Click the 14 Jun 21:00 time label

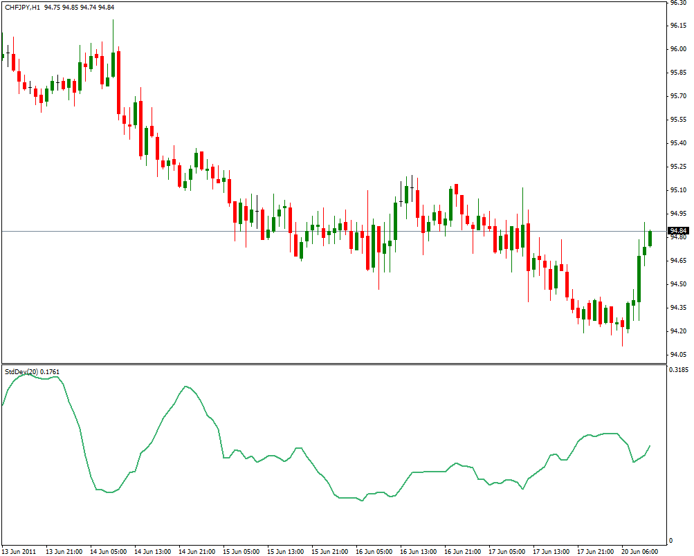click(197, 552)
